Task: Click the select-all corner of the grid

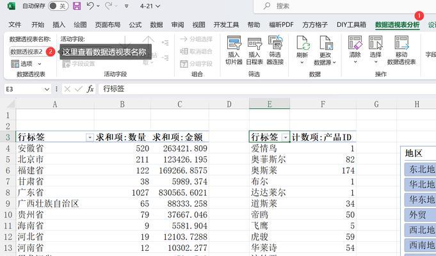Action: coord(11,104)
